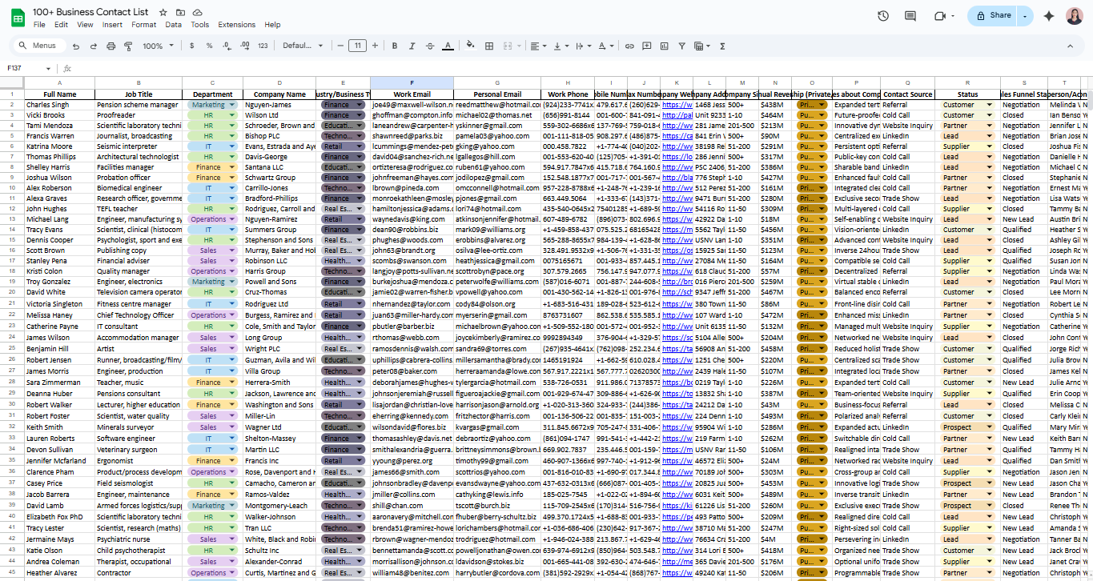Open the Help menu
The height and width of the screenshot is (581, 1093).
272,25
